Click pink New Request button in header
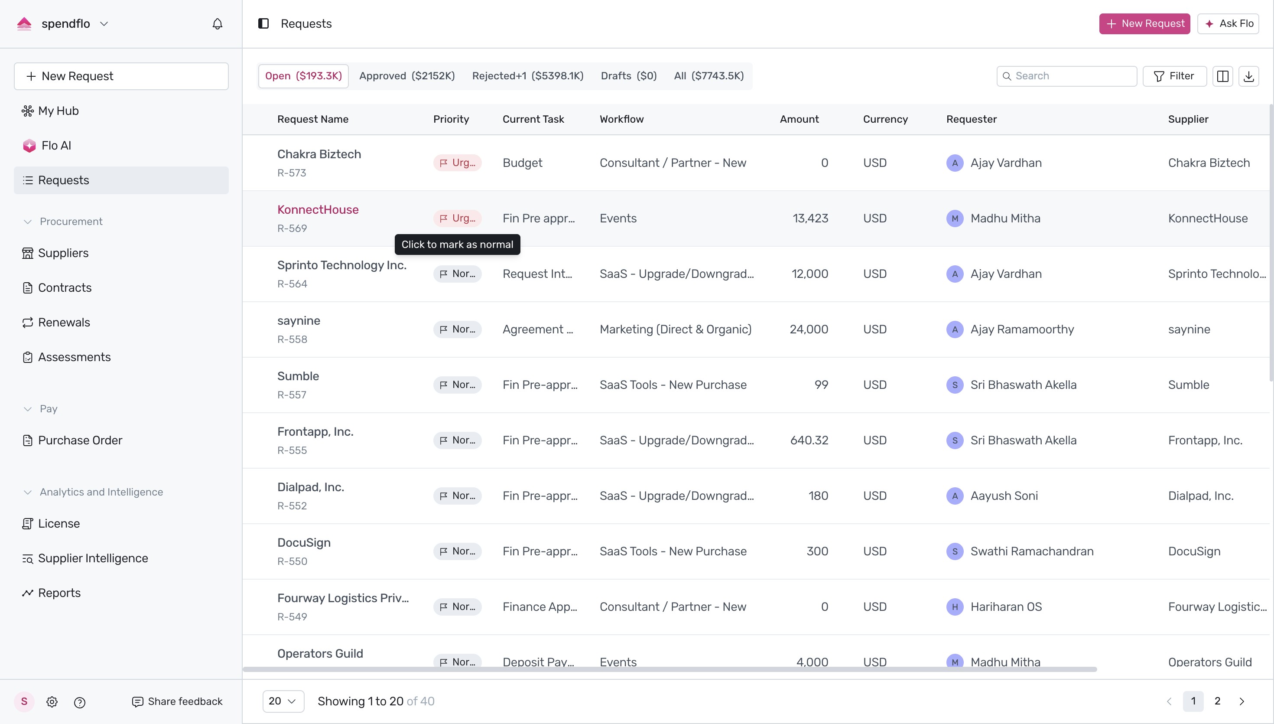Viewport: 1274px width, 724px height. coord(1144,23)
